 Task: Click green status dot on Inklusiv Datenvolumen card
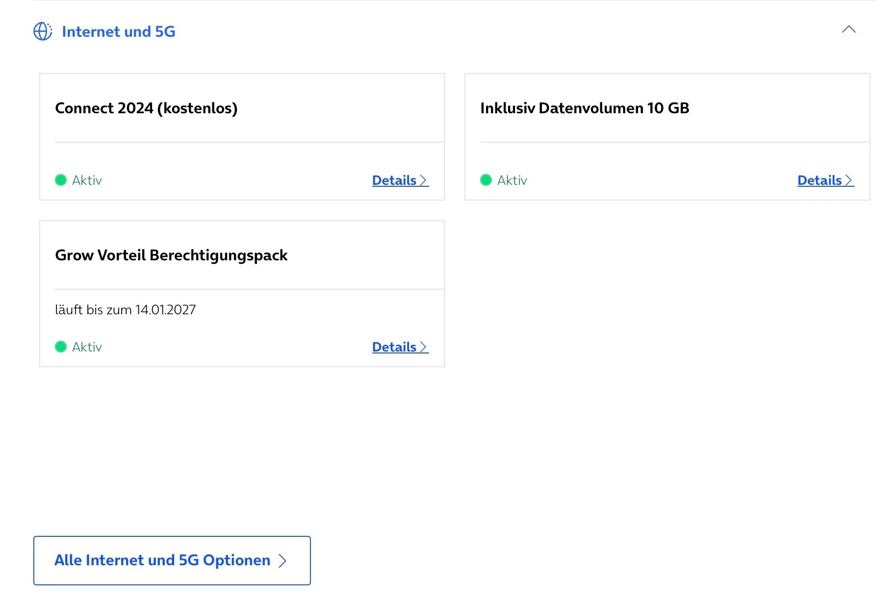point(486,180)
